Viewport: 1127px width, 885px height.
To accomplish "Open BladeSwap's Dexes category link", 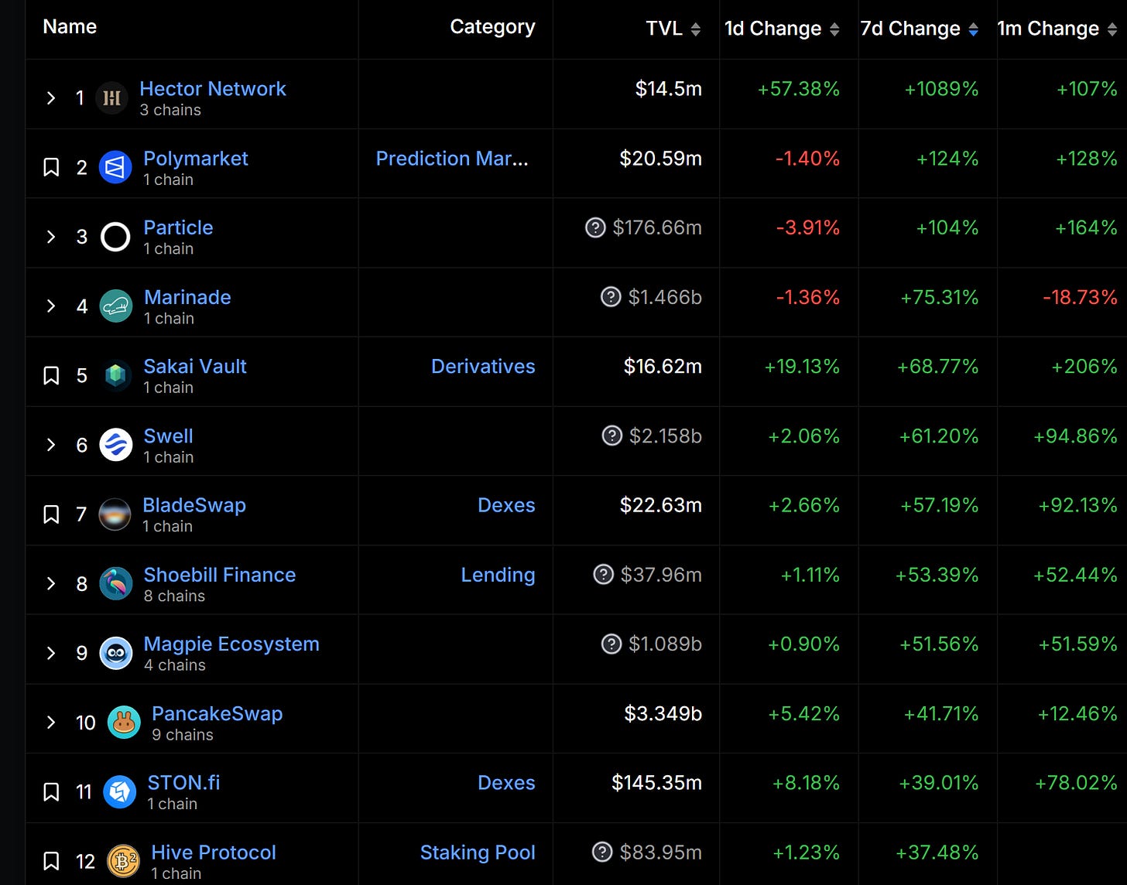I will pyautogui.click(x=506, y=505).
